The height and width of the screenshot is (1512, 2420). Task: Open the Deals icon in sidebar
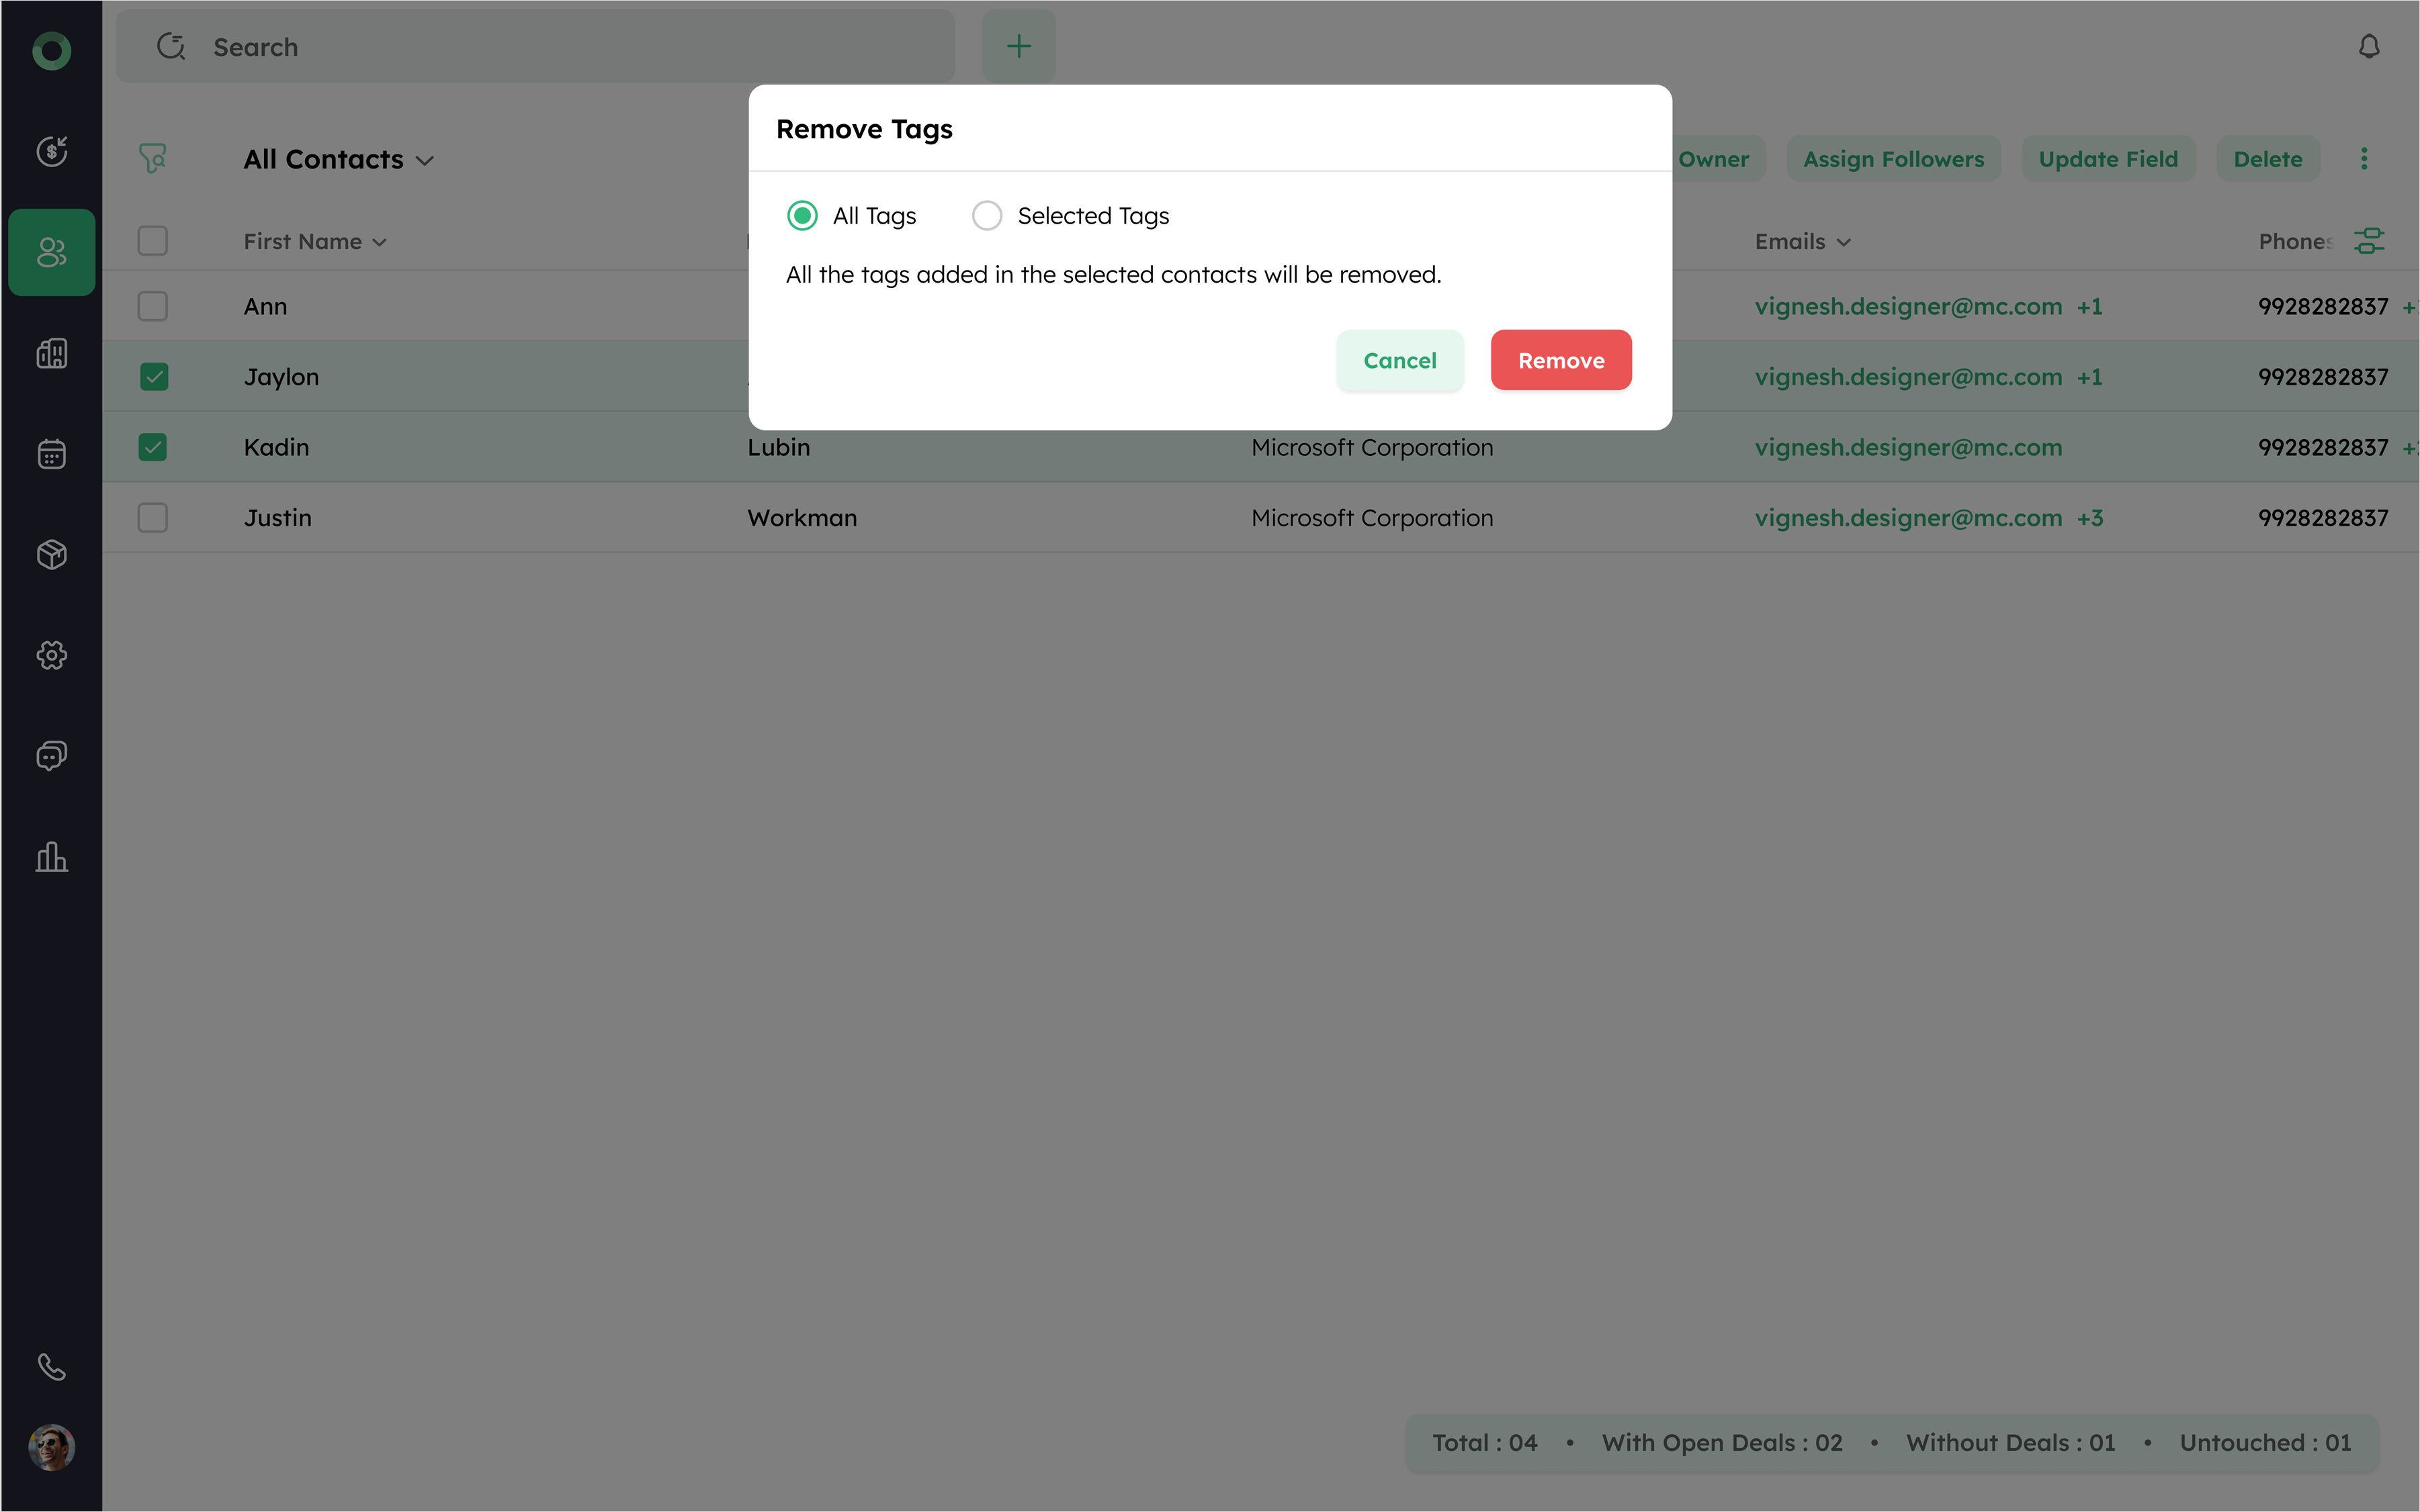(51, 151)
